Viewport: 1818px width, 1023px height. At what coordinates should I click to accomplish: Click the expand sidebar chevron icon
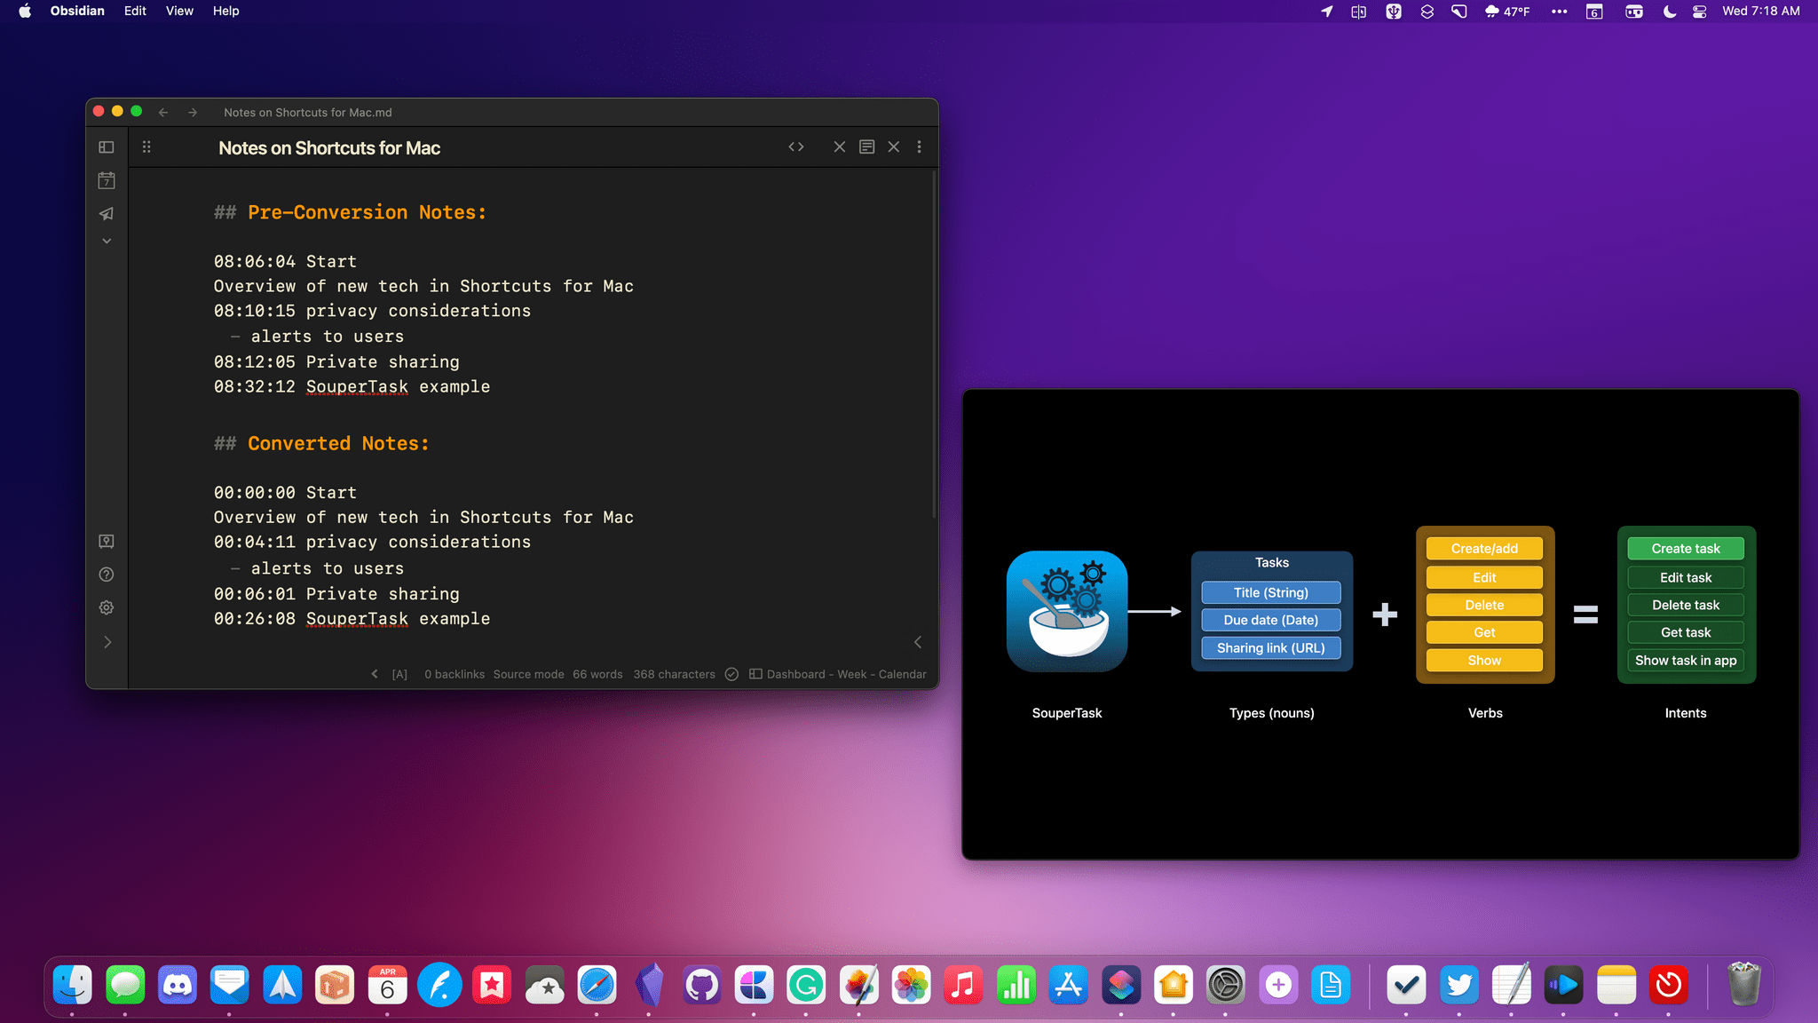pyautogui.click(x=107, y=641)
